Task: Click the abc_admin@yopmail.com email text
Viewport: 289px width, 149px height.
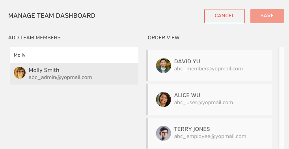Action: click(60, 77)
